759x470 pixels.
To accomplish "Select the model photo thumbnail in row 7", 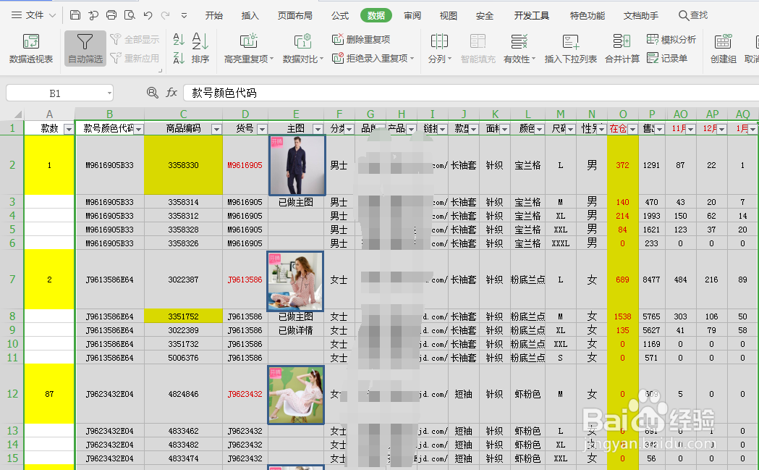I will click(x=294, y=281).
